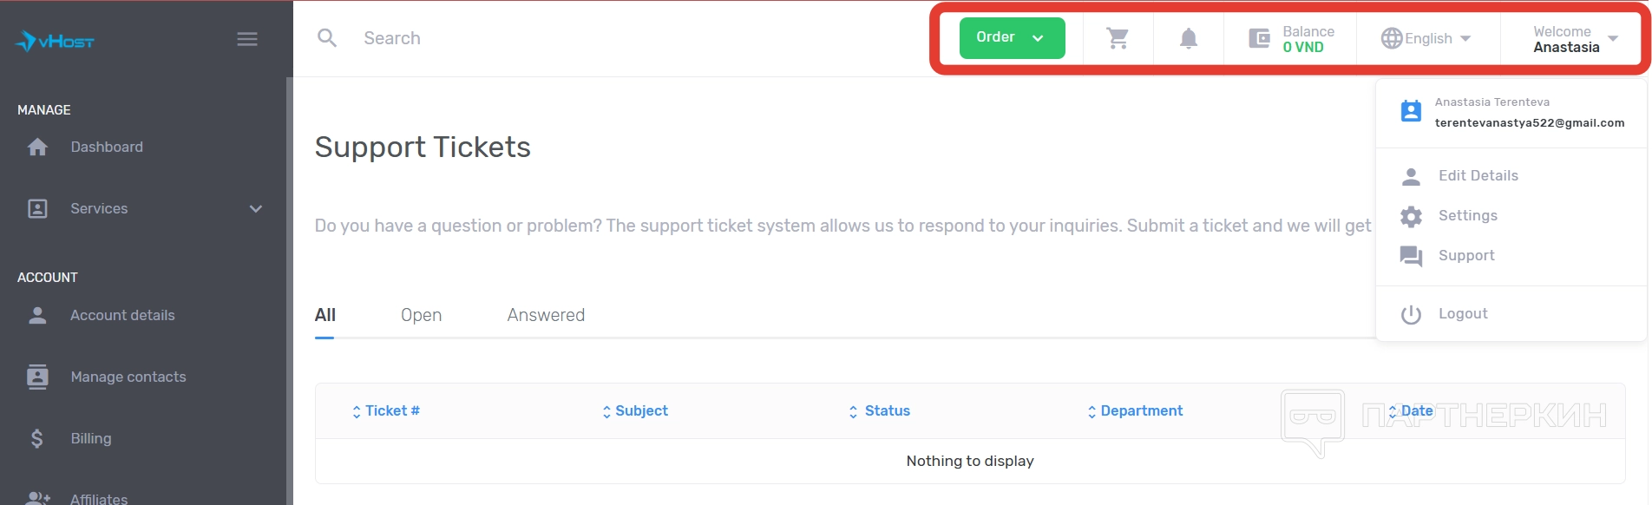Click the wallet Balance icon
The width and height of the screenshot is (1652, 505).
1259,38
